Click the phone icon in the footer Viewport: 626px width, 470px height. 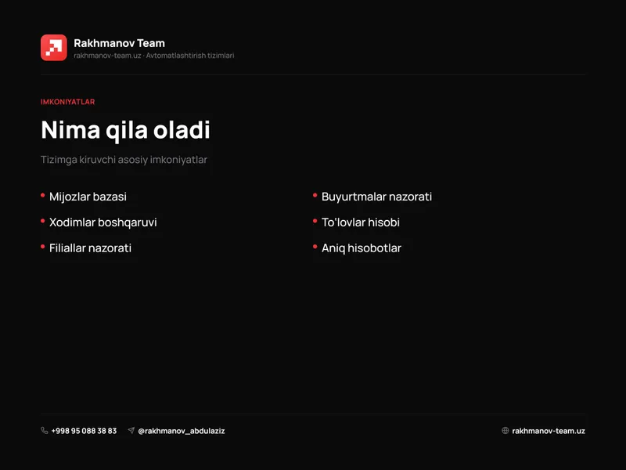(45, 430)
